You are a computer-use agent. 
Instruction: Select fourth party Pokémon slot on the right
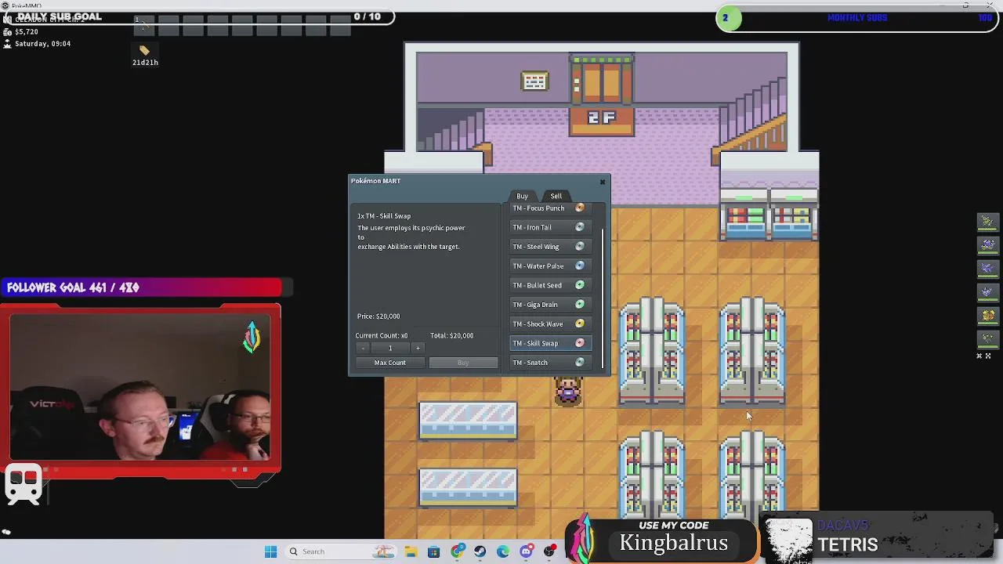(987, 292)
